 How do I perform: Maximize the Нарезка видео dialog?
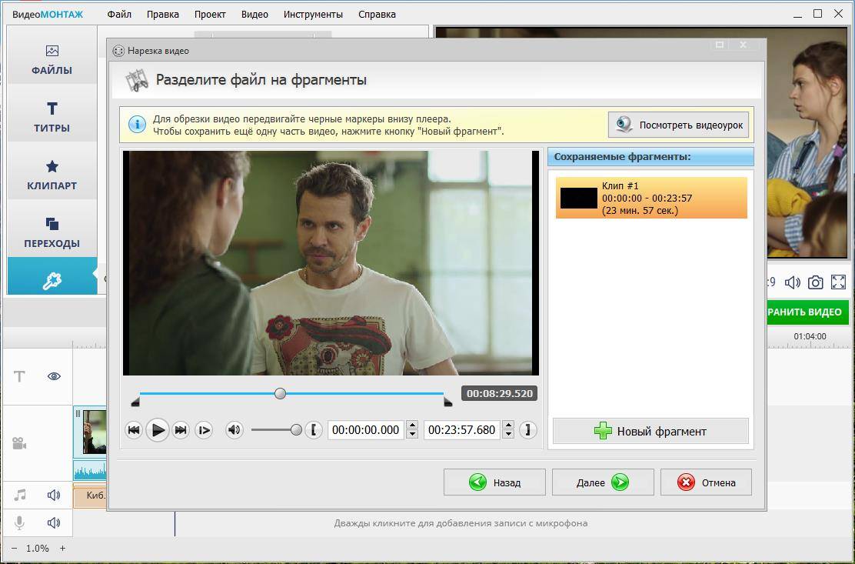pos(720,45)
